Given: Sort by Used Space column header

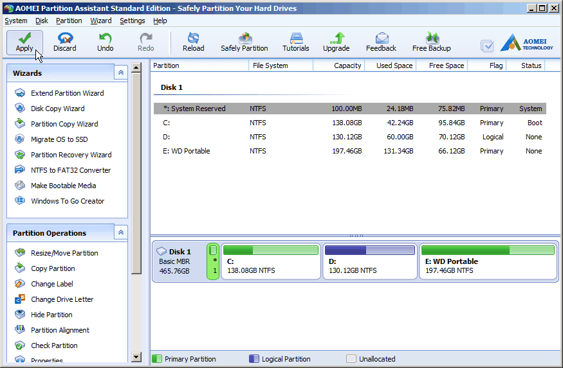Looking at the screenshot, I should (x=391, y=66).
